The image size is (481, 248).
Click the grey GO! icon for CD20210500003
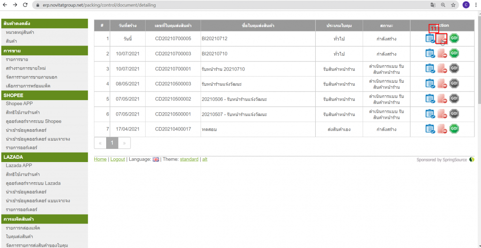tap(454, 84)
